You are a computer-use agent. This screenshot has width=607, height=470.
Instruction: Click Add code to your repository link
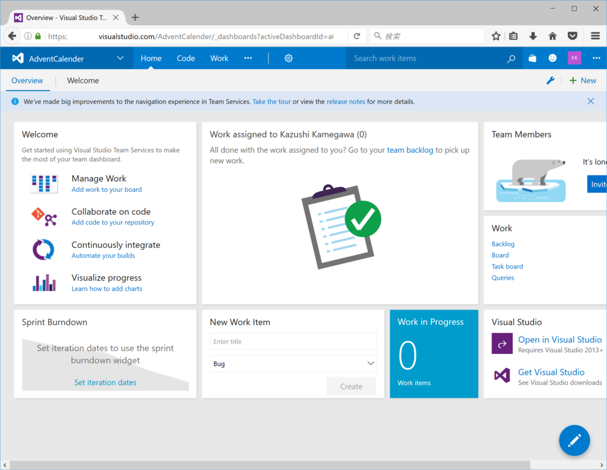point(113,222)
